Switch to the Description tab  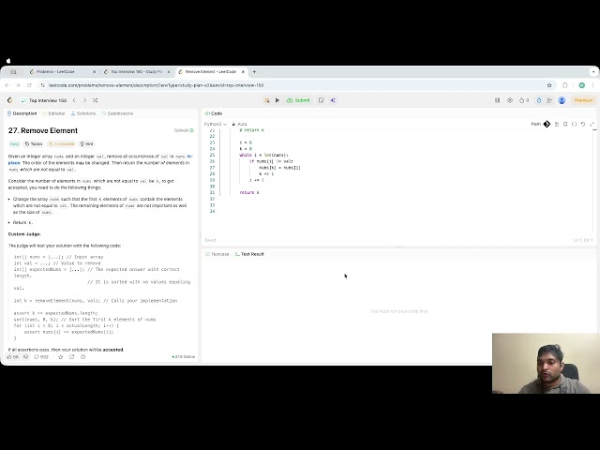pos(22,113)
